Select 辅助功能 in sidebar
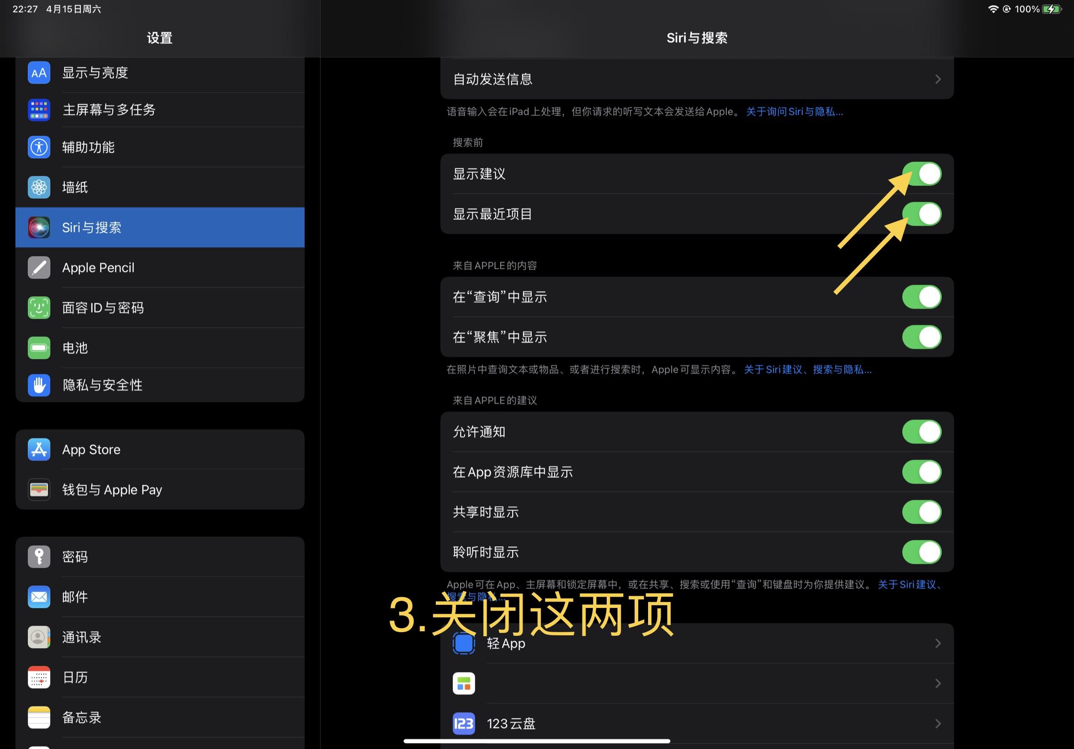 tap(160, 147)
